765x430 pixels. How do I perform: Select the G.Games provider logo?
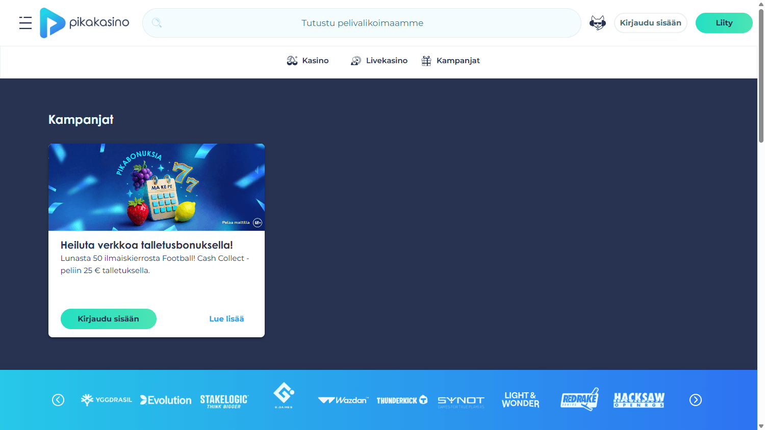point(284,396)
